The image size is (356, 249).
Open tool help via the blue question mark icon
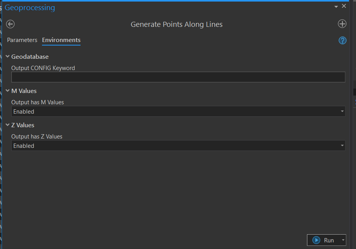click(342, 40)
